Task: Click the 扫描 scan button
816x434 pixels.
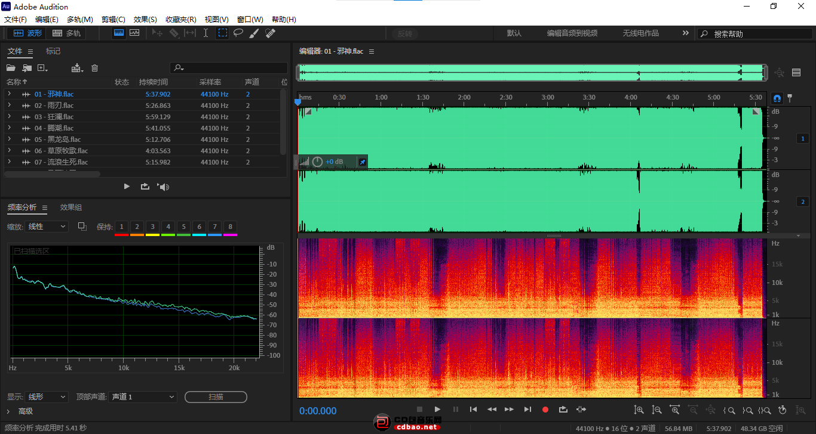Action: [216, 396]
